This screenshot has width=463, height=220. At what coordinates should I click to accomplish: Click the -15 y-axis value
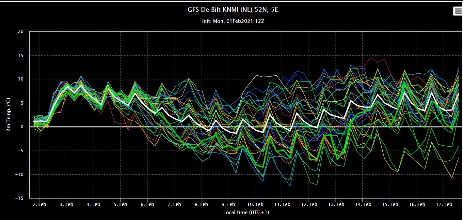pyautogui.click(x=20, y=198)
